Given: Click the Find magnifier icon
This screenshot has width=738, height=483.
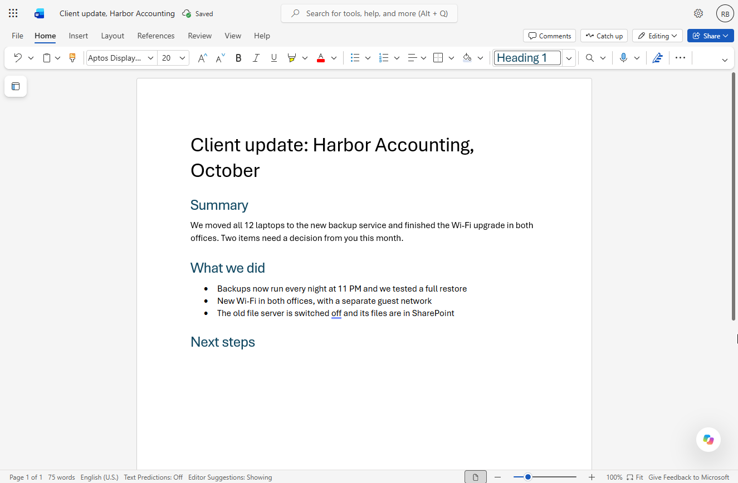Looking at the screenshot, I should coord(590,58).
